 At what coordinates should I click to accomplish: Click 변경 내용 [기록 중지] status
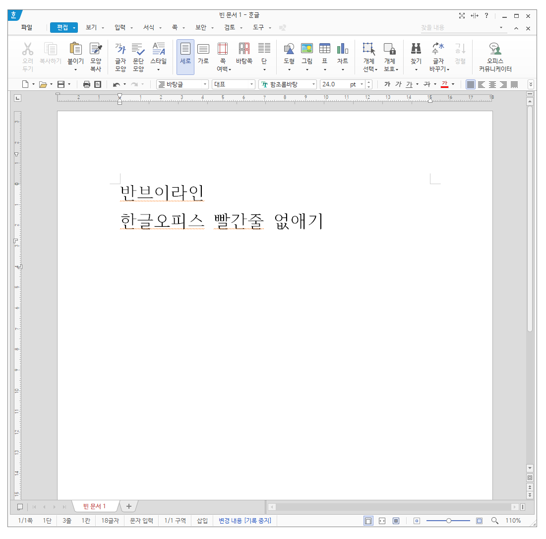(x=245, y=521)
